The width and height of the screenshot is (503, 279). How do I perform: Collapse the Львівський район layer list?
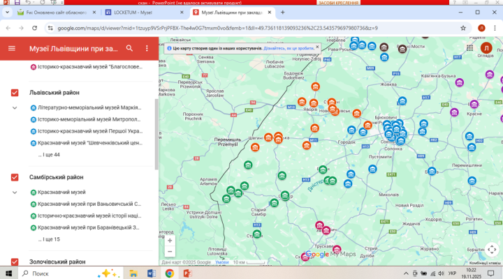click(x=15, y=108)
